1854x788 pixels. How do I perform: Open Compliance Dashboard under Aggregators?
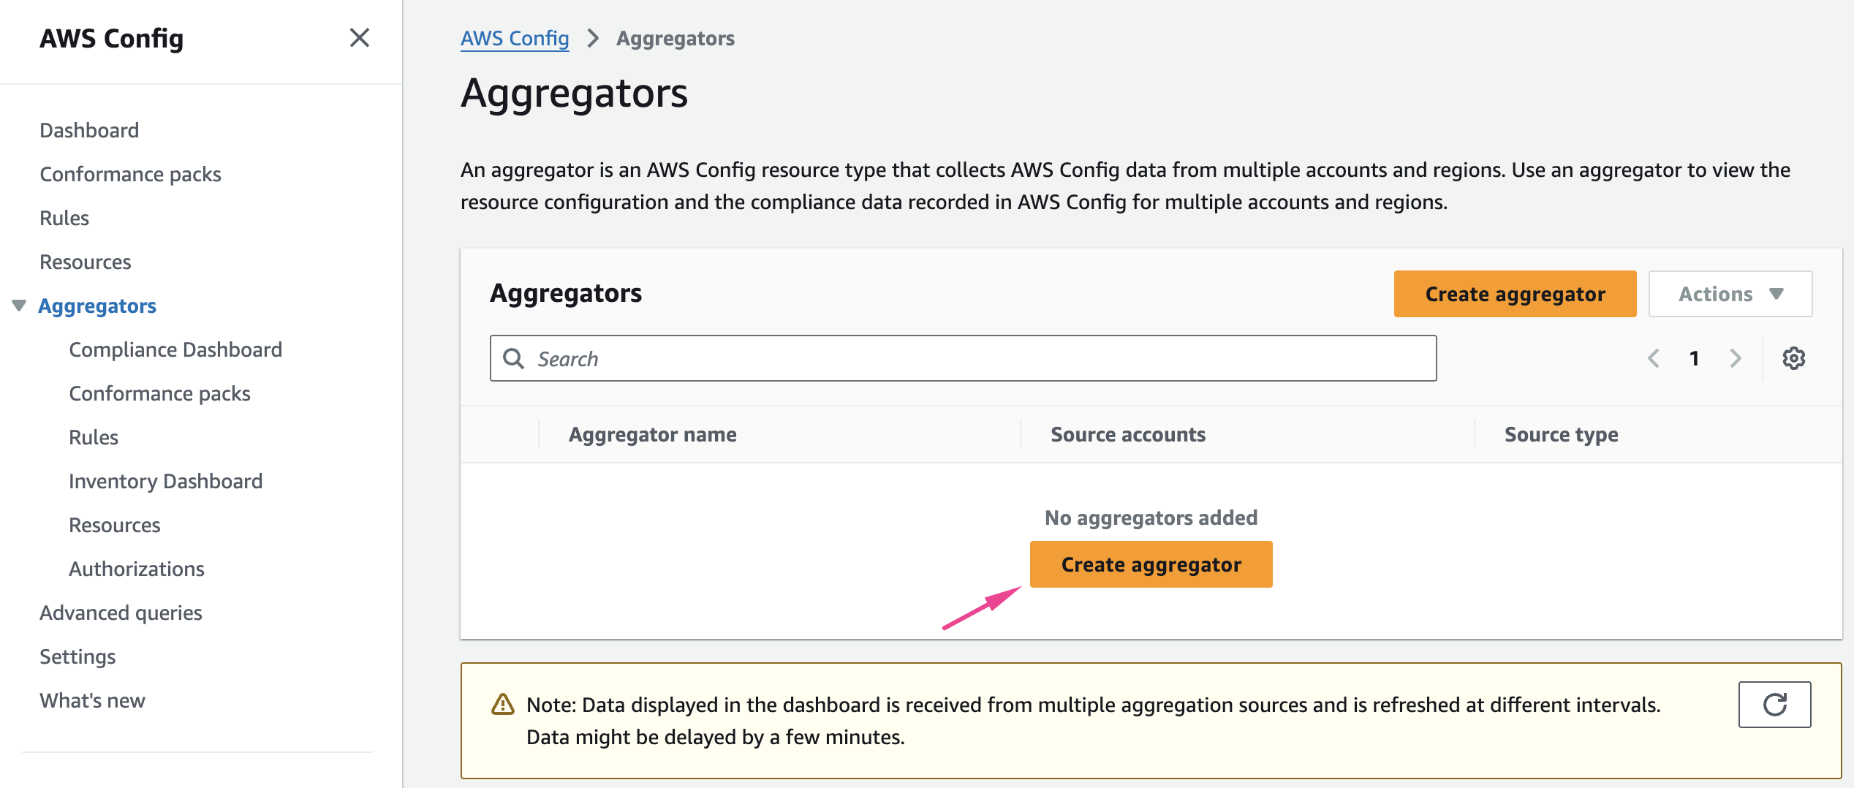175,349
